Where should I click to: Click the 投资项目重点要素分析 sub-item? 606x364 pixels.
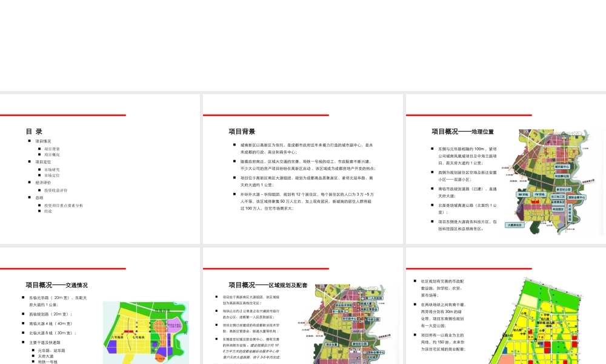pos(64,206)
